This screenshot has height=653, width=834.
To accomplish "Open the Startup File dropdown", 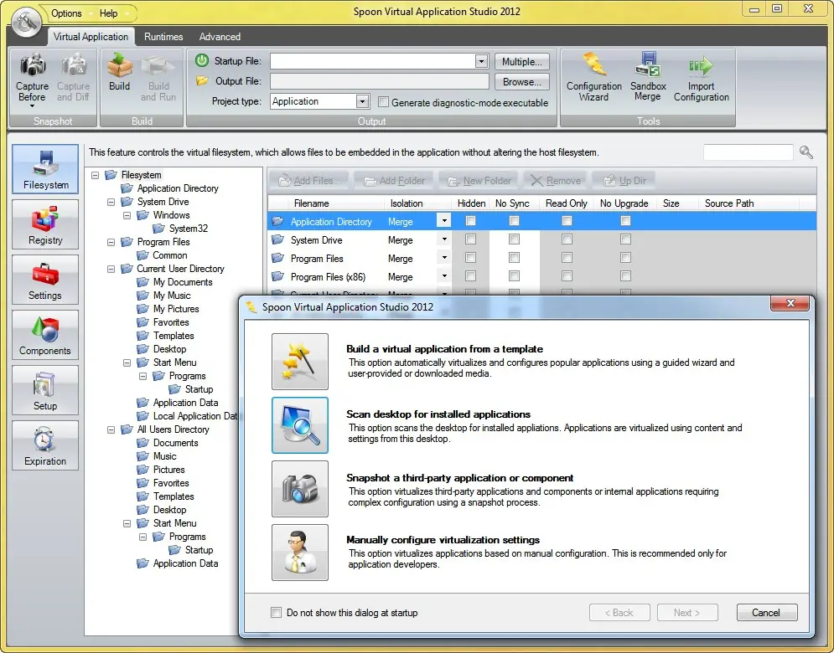I will point(481,61).
